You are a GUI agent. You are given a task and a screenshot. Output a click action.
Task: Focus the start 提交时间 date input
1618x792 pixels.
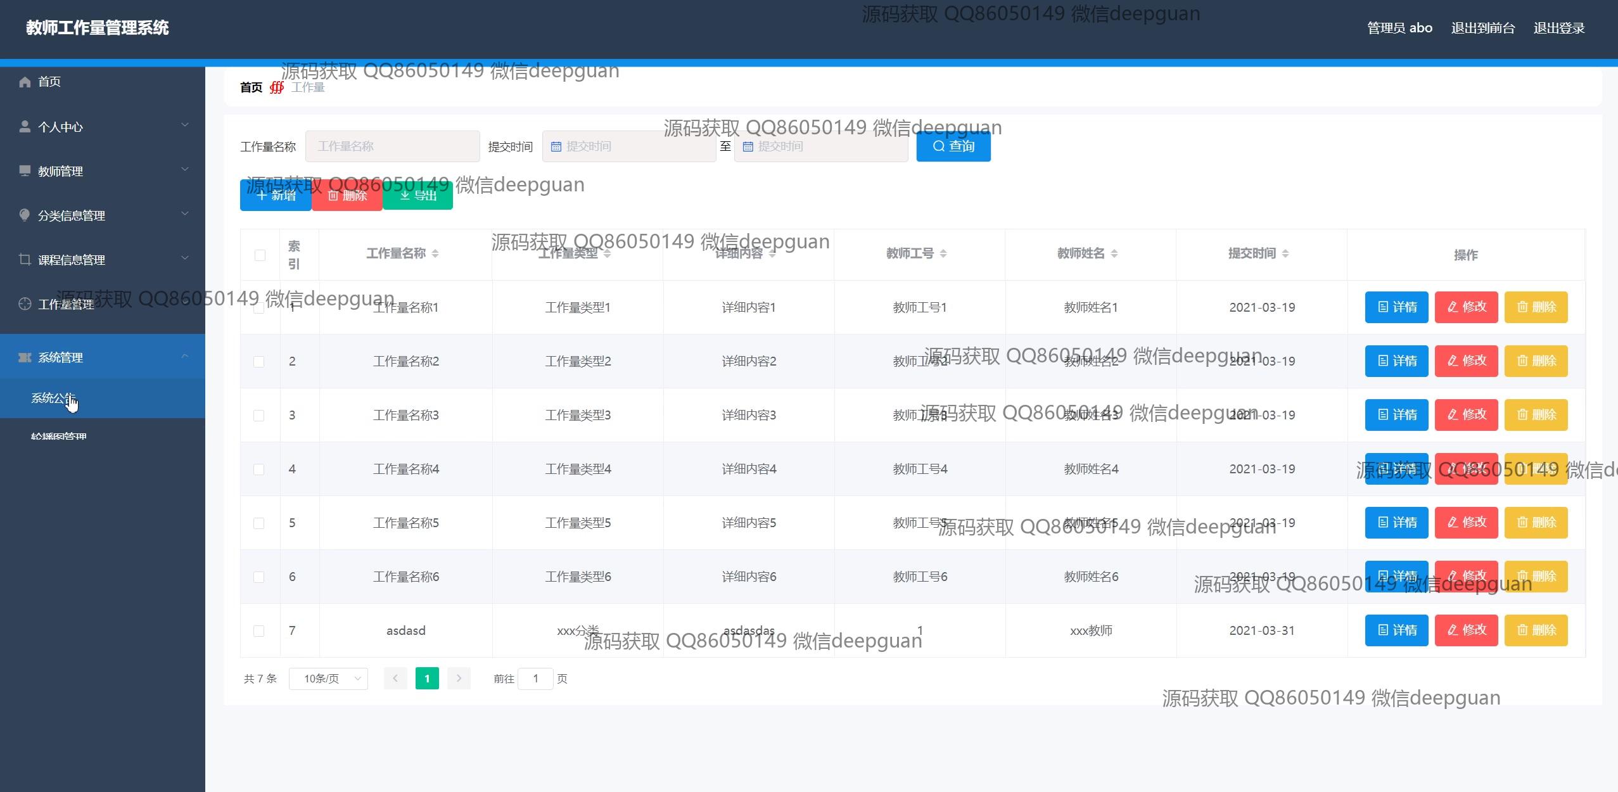629,146
